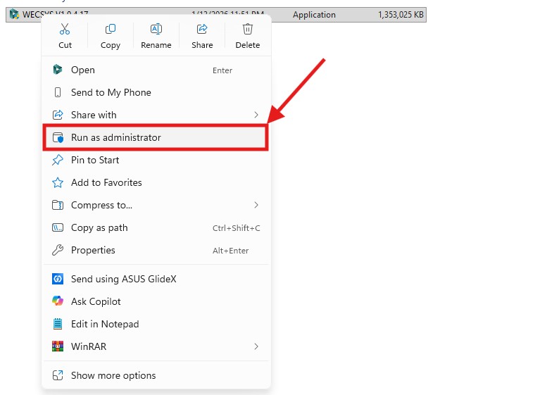
Task: Choose Edit in Notepad
Action: click(156, 324)
